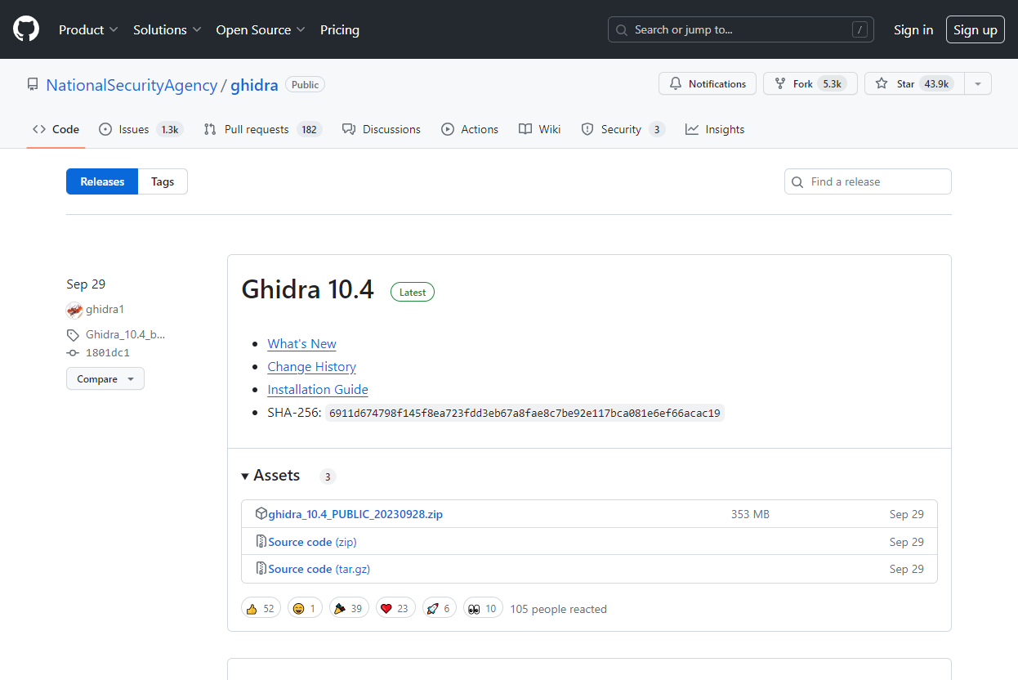Open the Pricing page
Screen dimensions: 1018x680
(x=340, y=30)
